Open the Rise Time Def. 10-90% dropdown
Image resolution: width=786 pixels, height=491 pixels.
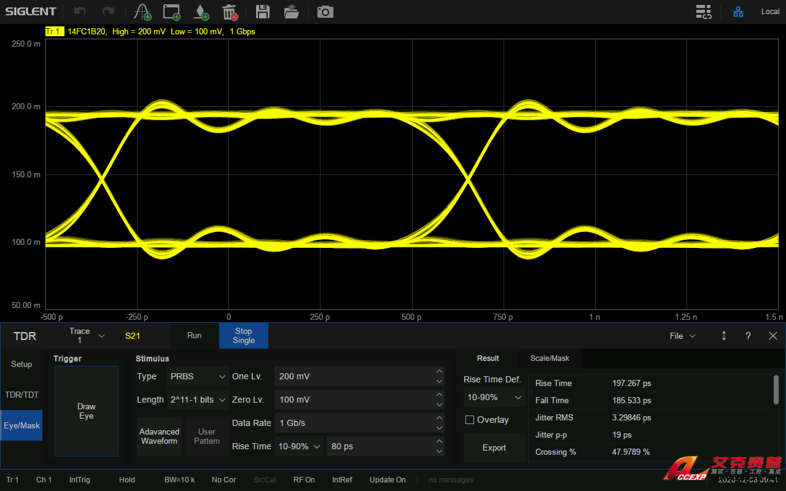494,397
